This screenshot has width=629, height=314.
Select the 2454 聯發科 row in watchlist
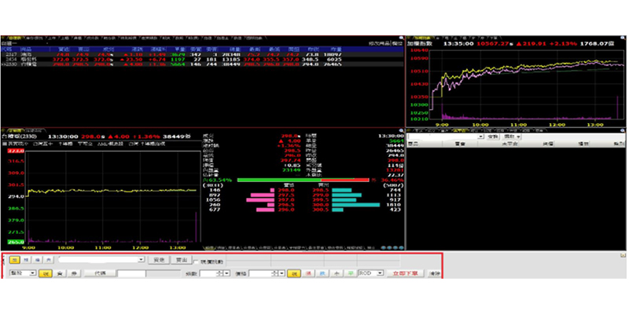pos(202,59)
